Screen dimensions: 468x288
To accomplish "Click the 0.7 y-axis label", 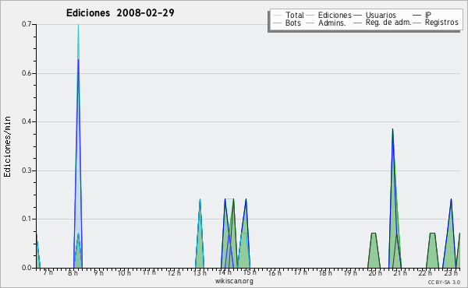I will [27, 24].
